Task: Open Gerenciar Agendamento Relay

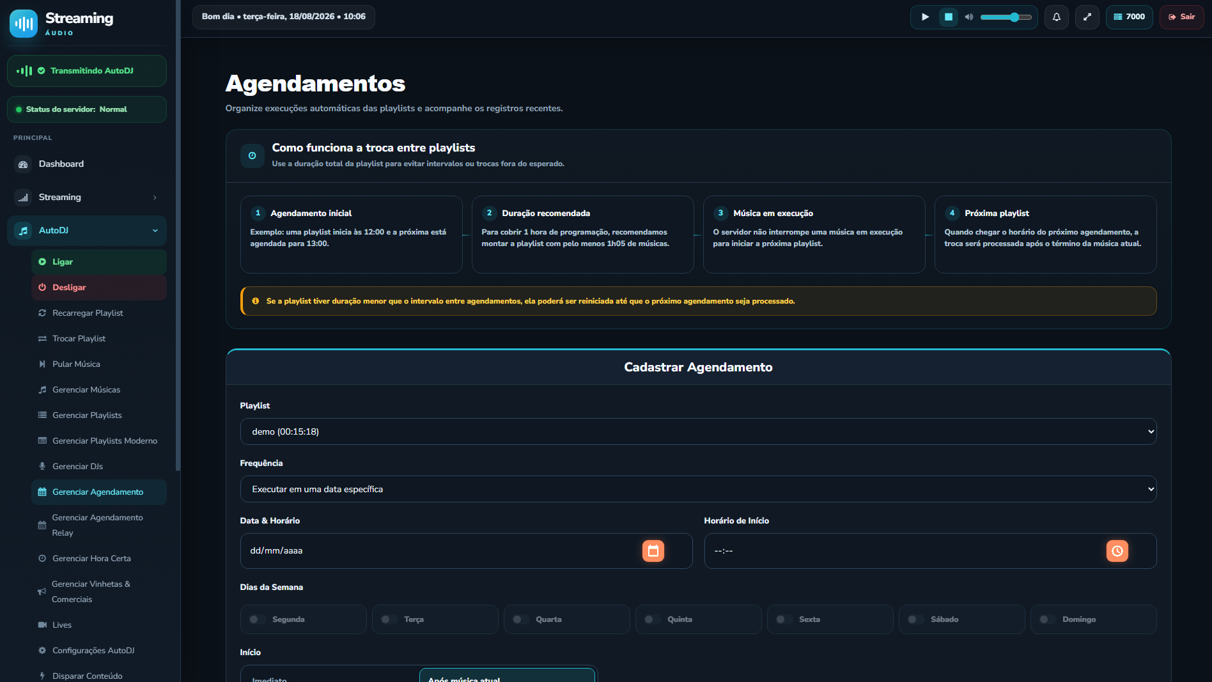Action: pos(99,525)
